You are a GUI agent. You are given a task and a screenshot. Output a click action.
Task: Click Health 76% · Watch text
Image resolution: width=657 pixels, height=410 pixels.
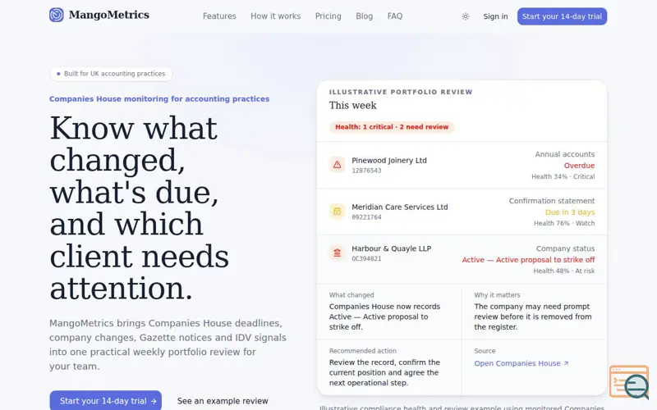click(564, 223)
